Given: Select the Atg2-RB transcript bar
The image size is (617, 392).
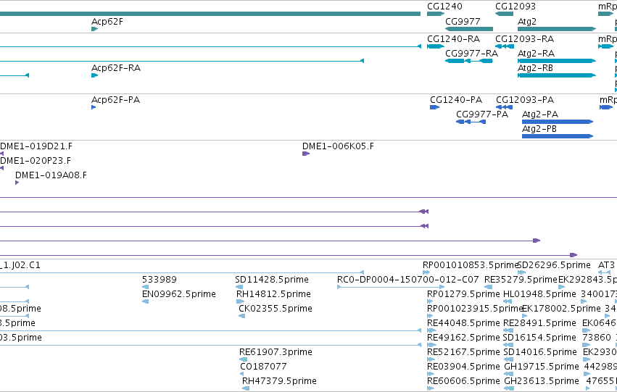Looking at the screenshot, I should point(557,75).
